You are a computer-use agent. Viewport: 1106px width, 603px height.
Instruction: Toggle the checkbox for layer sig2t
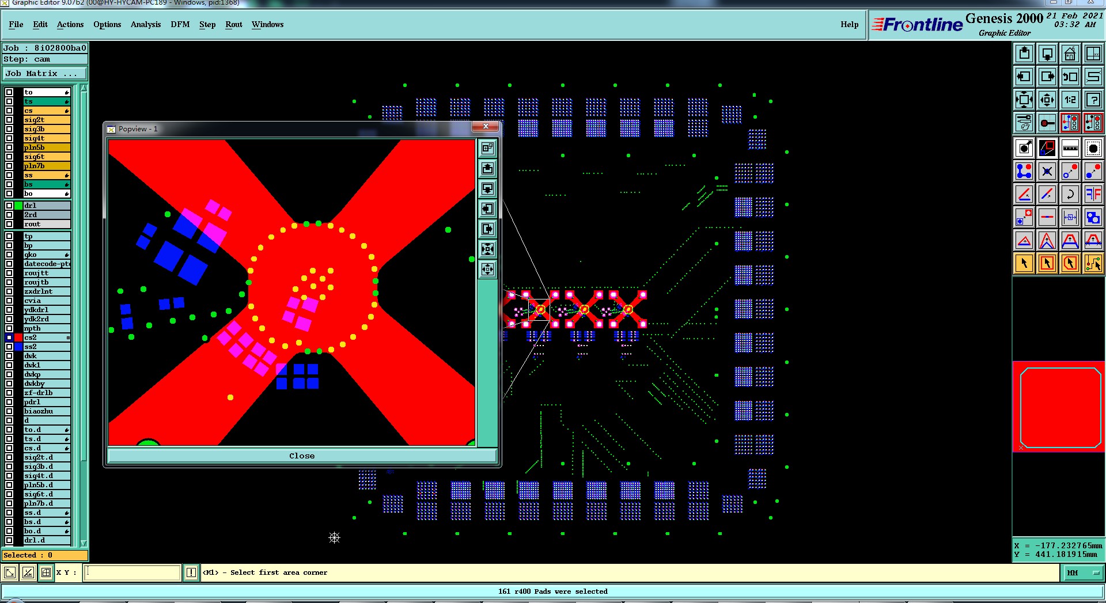coord(9,120)
